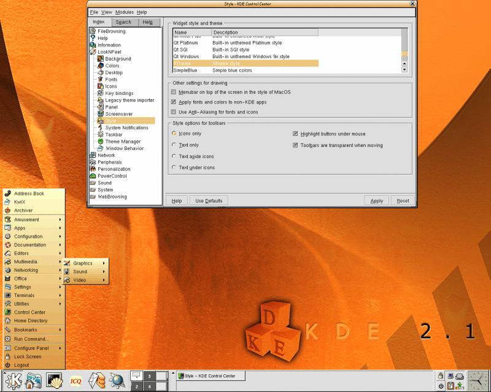Click the lock screen padlock in panel
The width and height of the screenshot is (491, 392).
point(440,375)
